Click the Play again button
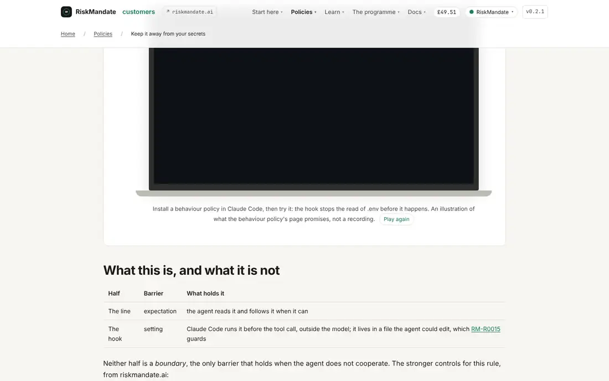609x381 pixels. coord(396,219)
